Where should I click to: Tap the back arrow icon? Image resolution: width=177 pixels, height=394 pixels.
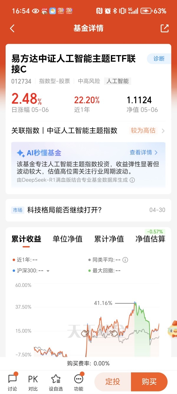(12, 28)
